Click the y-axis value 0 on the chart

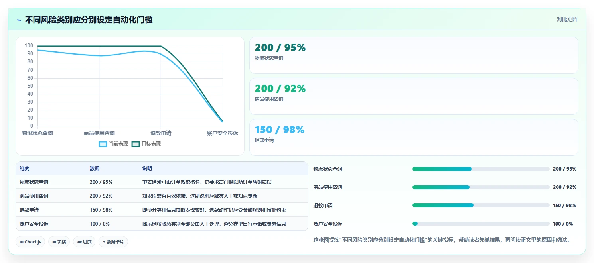coord(32,126)
